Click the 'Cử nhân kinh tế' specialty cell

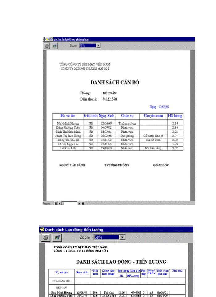[153, 136]
